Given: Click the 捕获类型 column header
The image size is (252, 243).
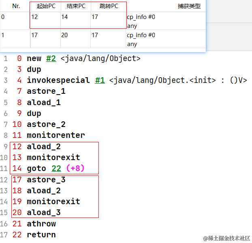Looking at the screenshot, I should point(189,6).
